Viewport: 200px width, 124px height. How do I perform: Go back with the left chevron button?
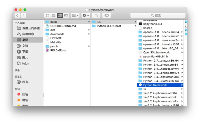pos(17,15)
